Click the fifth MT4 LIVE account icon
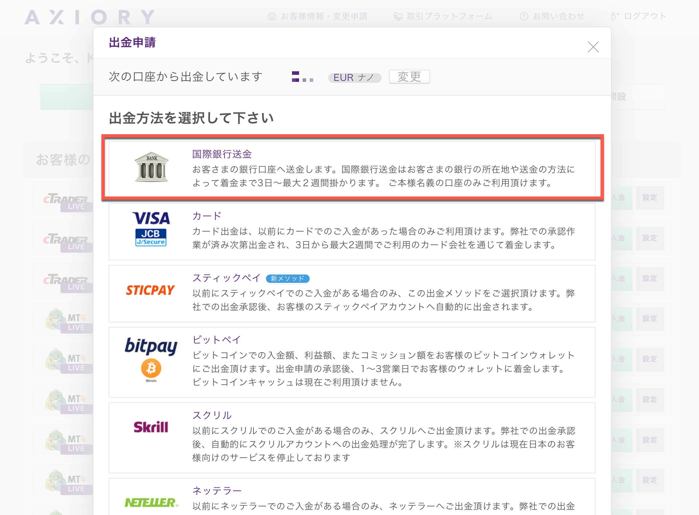 (68, 482)
